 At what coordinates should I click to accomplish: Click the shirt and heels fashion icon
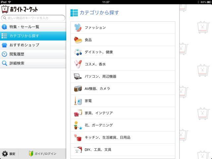[x=78, y=27]
